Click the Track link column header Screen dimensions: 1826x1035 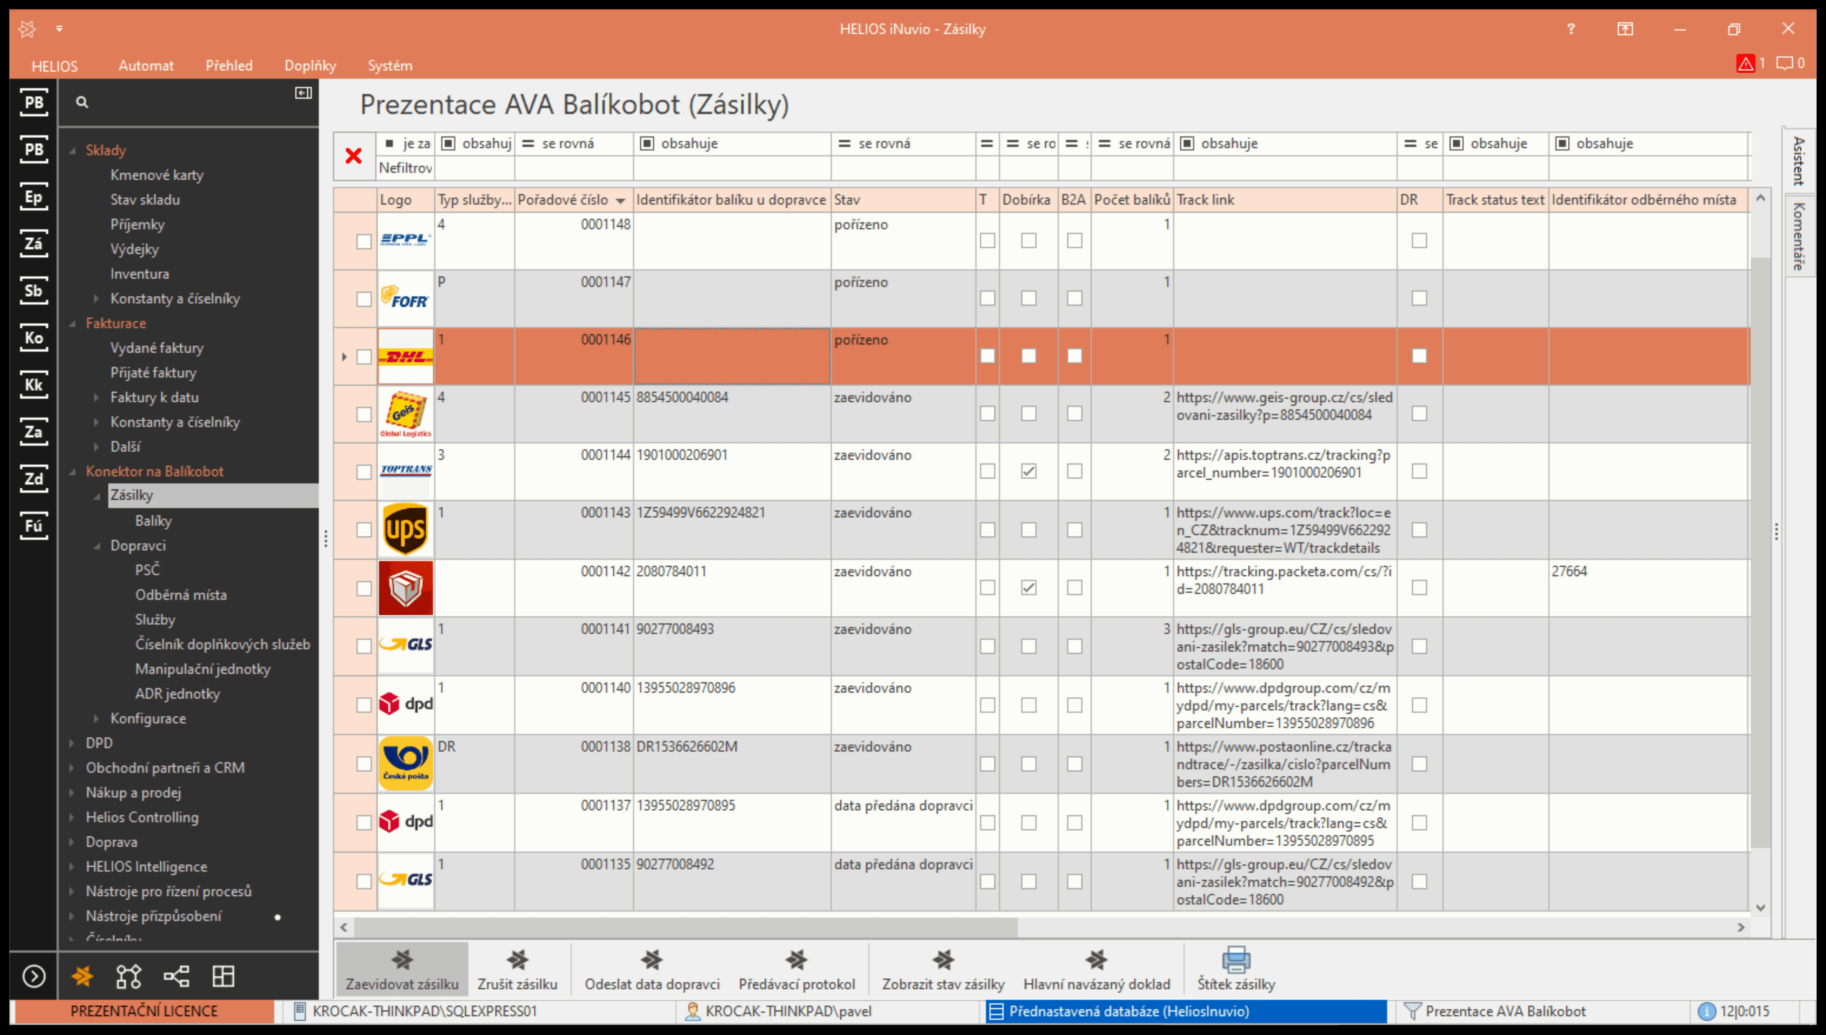pos(1285,200)
